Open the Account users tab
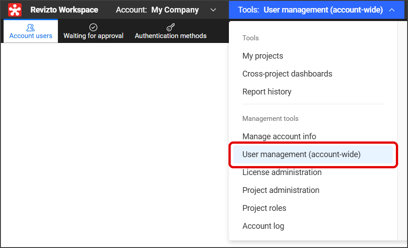Screen dimensions: 408x248 31,31
